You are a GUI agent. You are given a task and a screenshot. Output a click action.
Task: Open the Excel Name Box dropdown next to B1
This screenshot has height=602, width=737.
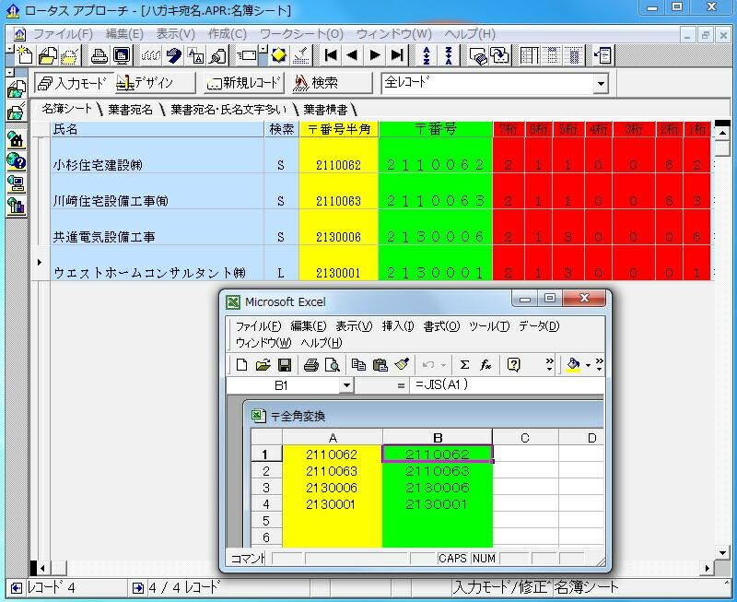pos(346,385)
